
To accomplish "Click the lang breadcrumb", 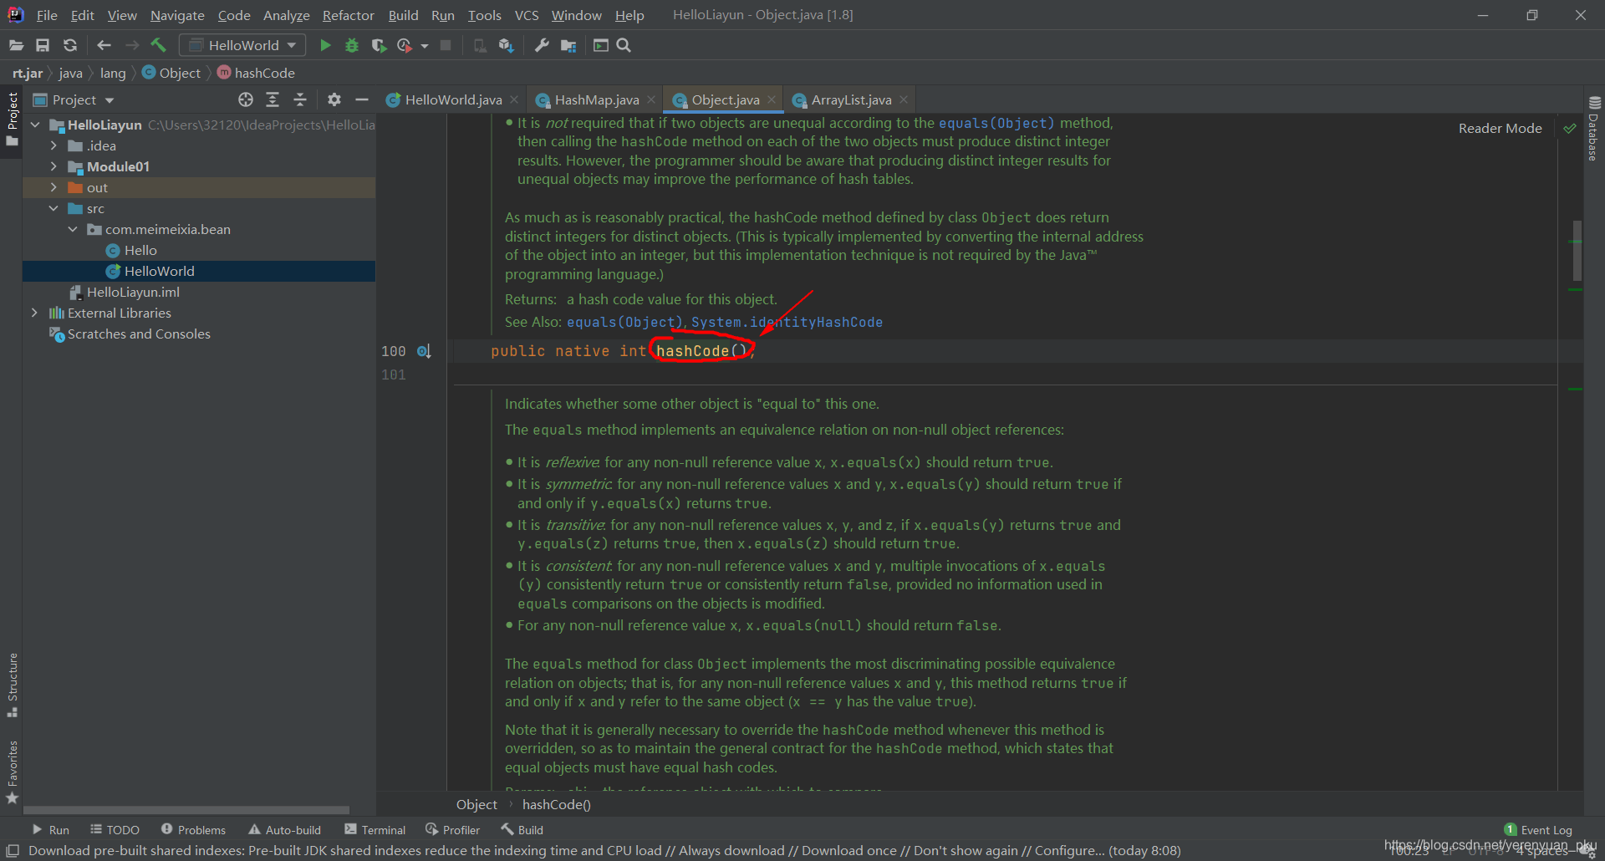I will (x=113, y=74).
